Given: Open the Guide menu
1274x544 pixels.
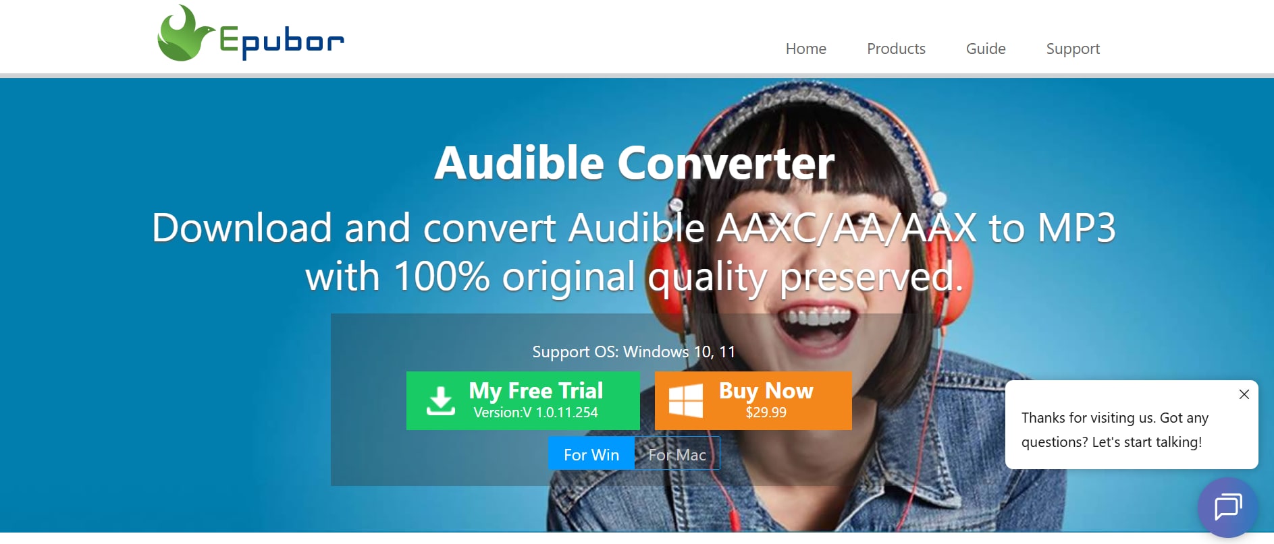Looking at the screenshot, I should tap(986, 49).
